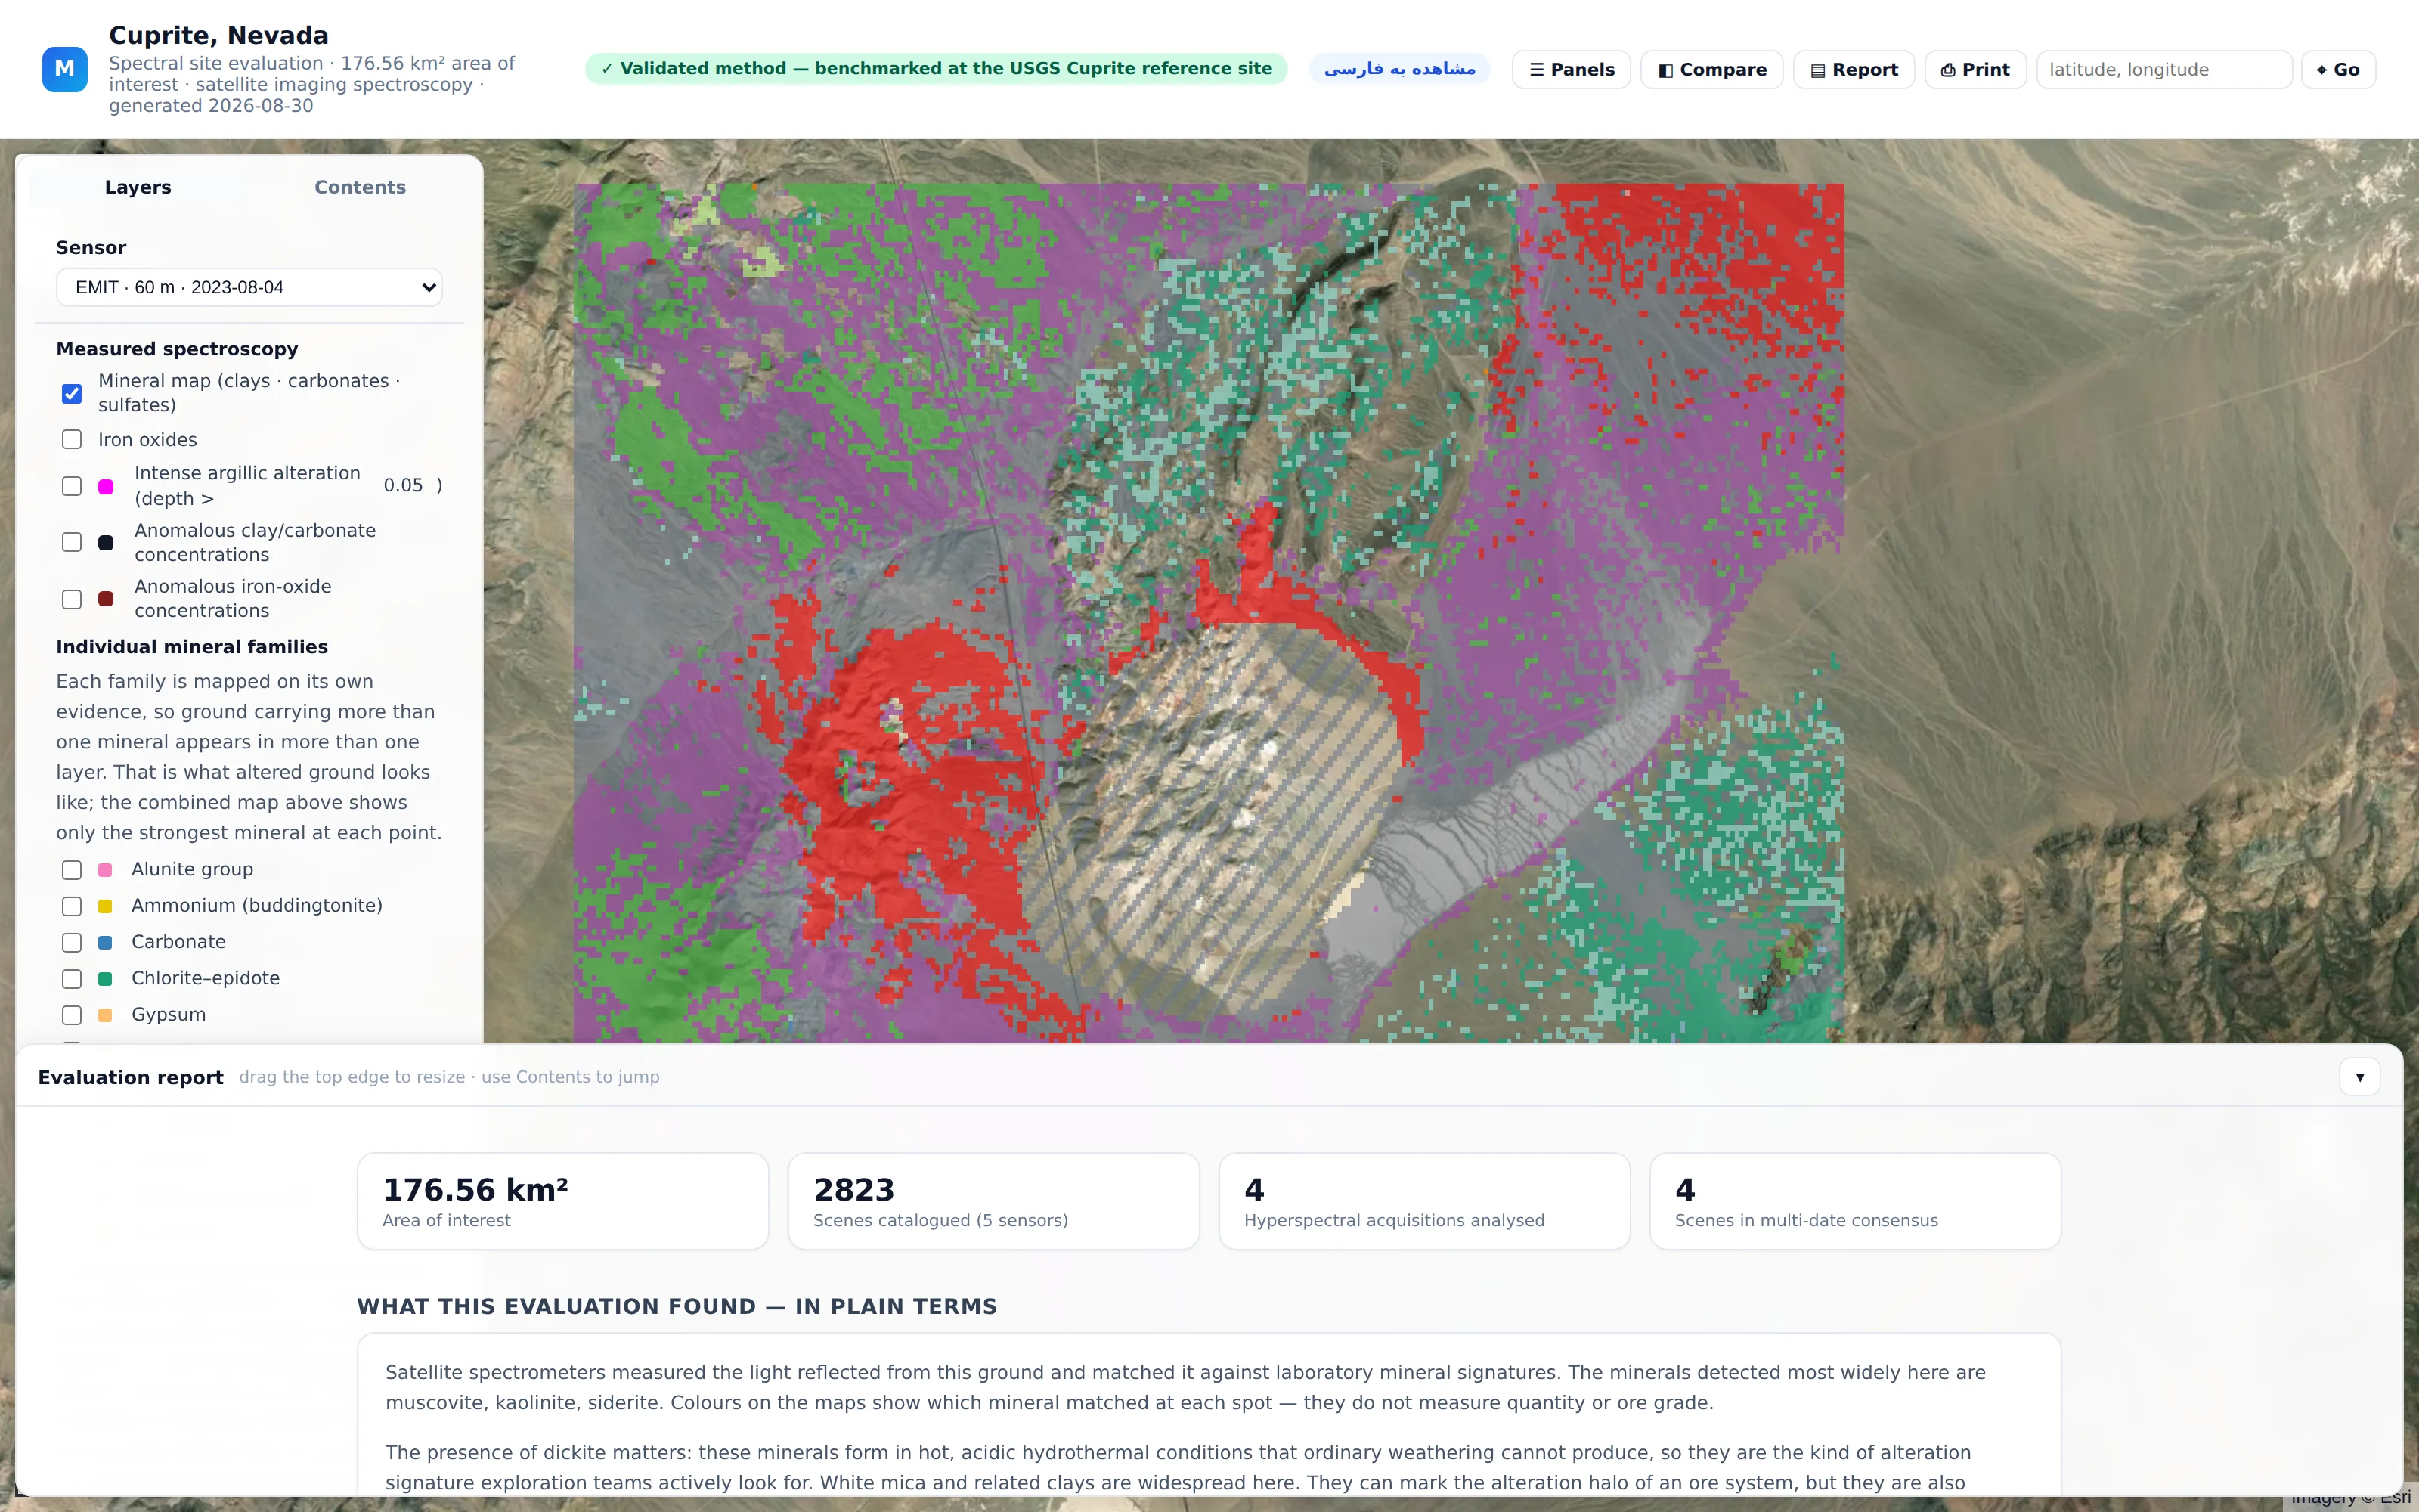Click the 2823 Scenes catalogued card
2419x1512 pixels.
(x=993, y=1201)
